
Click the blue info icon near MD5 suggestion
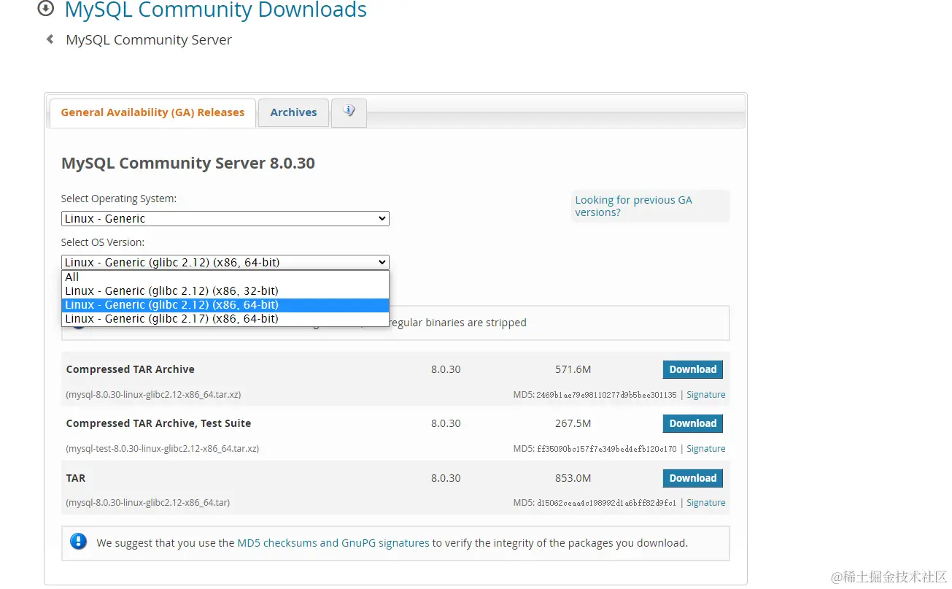click(79, 542)
